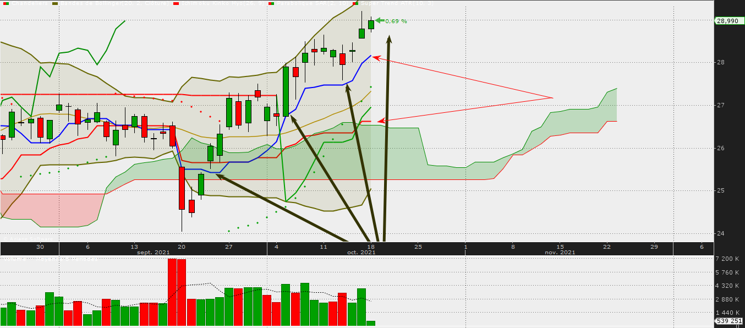
Task: Click the Ichimoku Kinko Hyo red swatch
Action: (177, 3)
